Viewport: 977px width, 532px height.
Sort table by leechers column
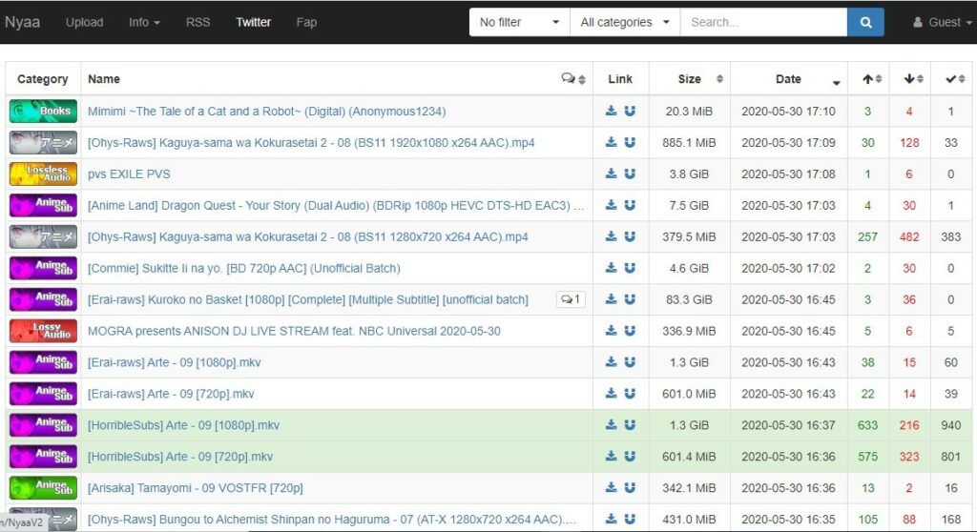[910, 79]
